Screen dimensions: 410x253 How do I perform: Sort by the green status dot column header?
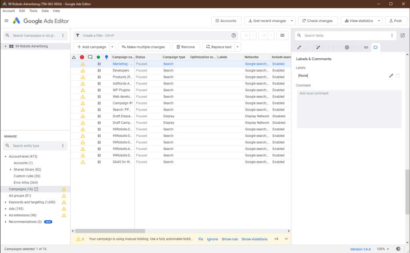[98, 57]
